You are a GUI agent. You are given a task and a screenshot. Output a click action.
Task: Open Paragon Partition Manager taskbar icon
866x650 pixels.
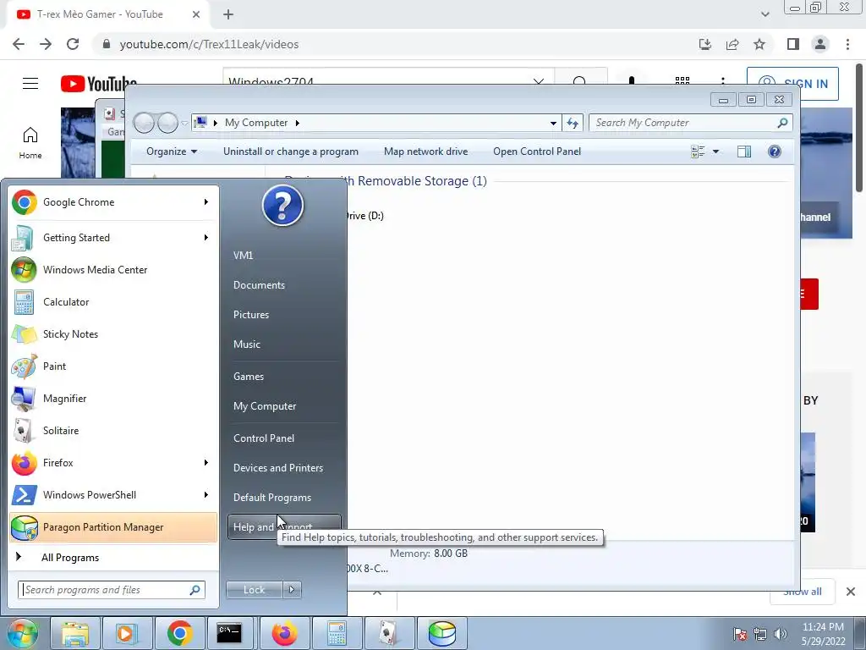(441, 633)
